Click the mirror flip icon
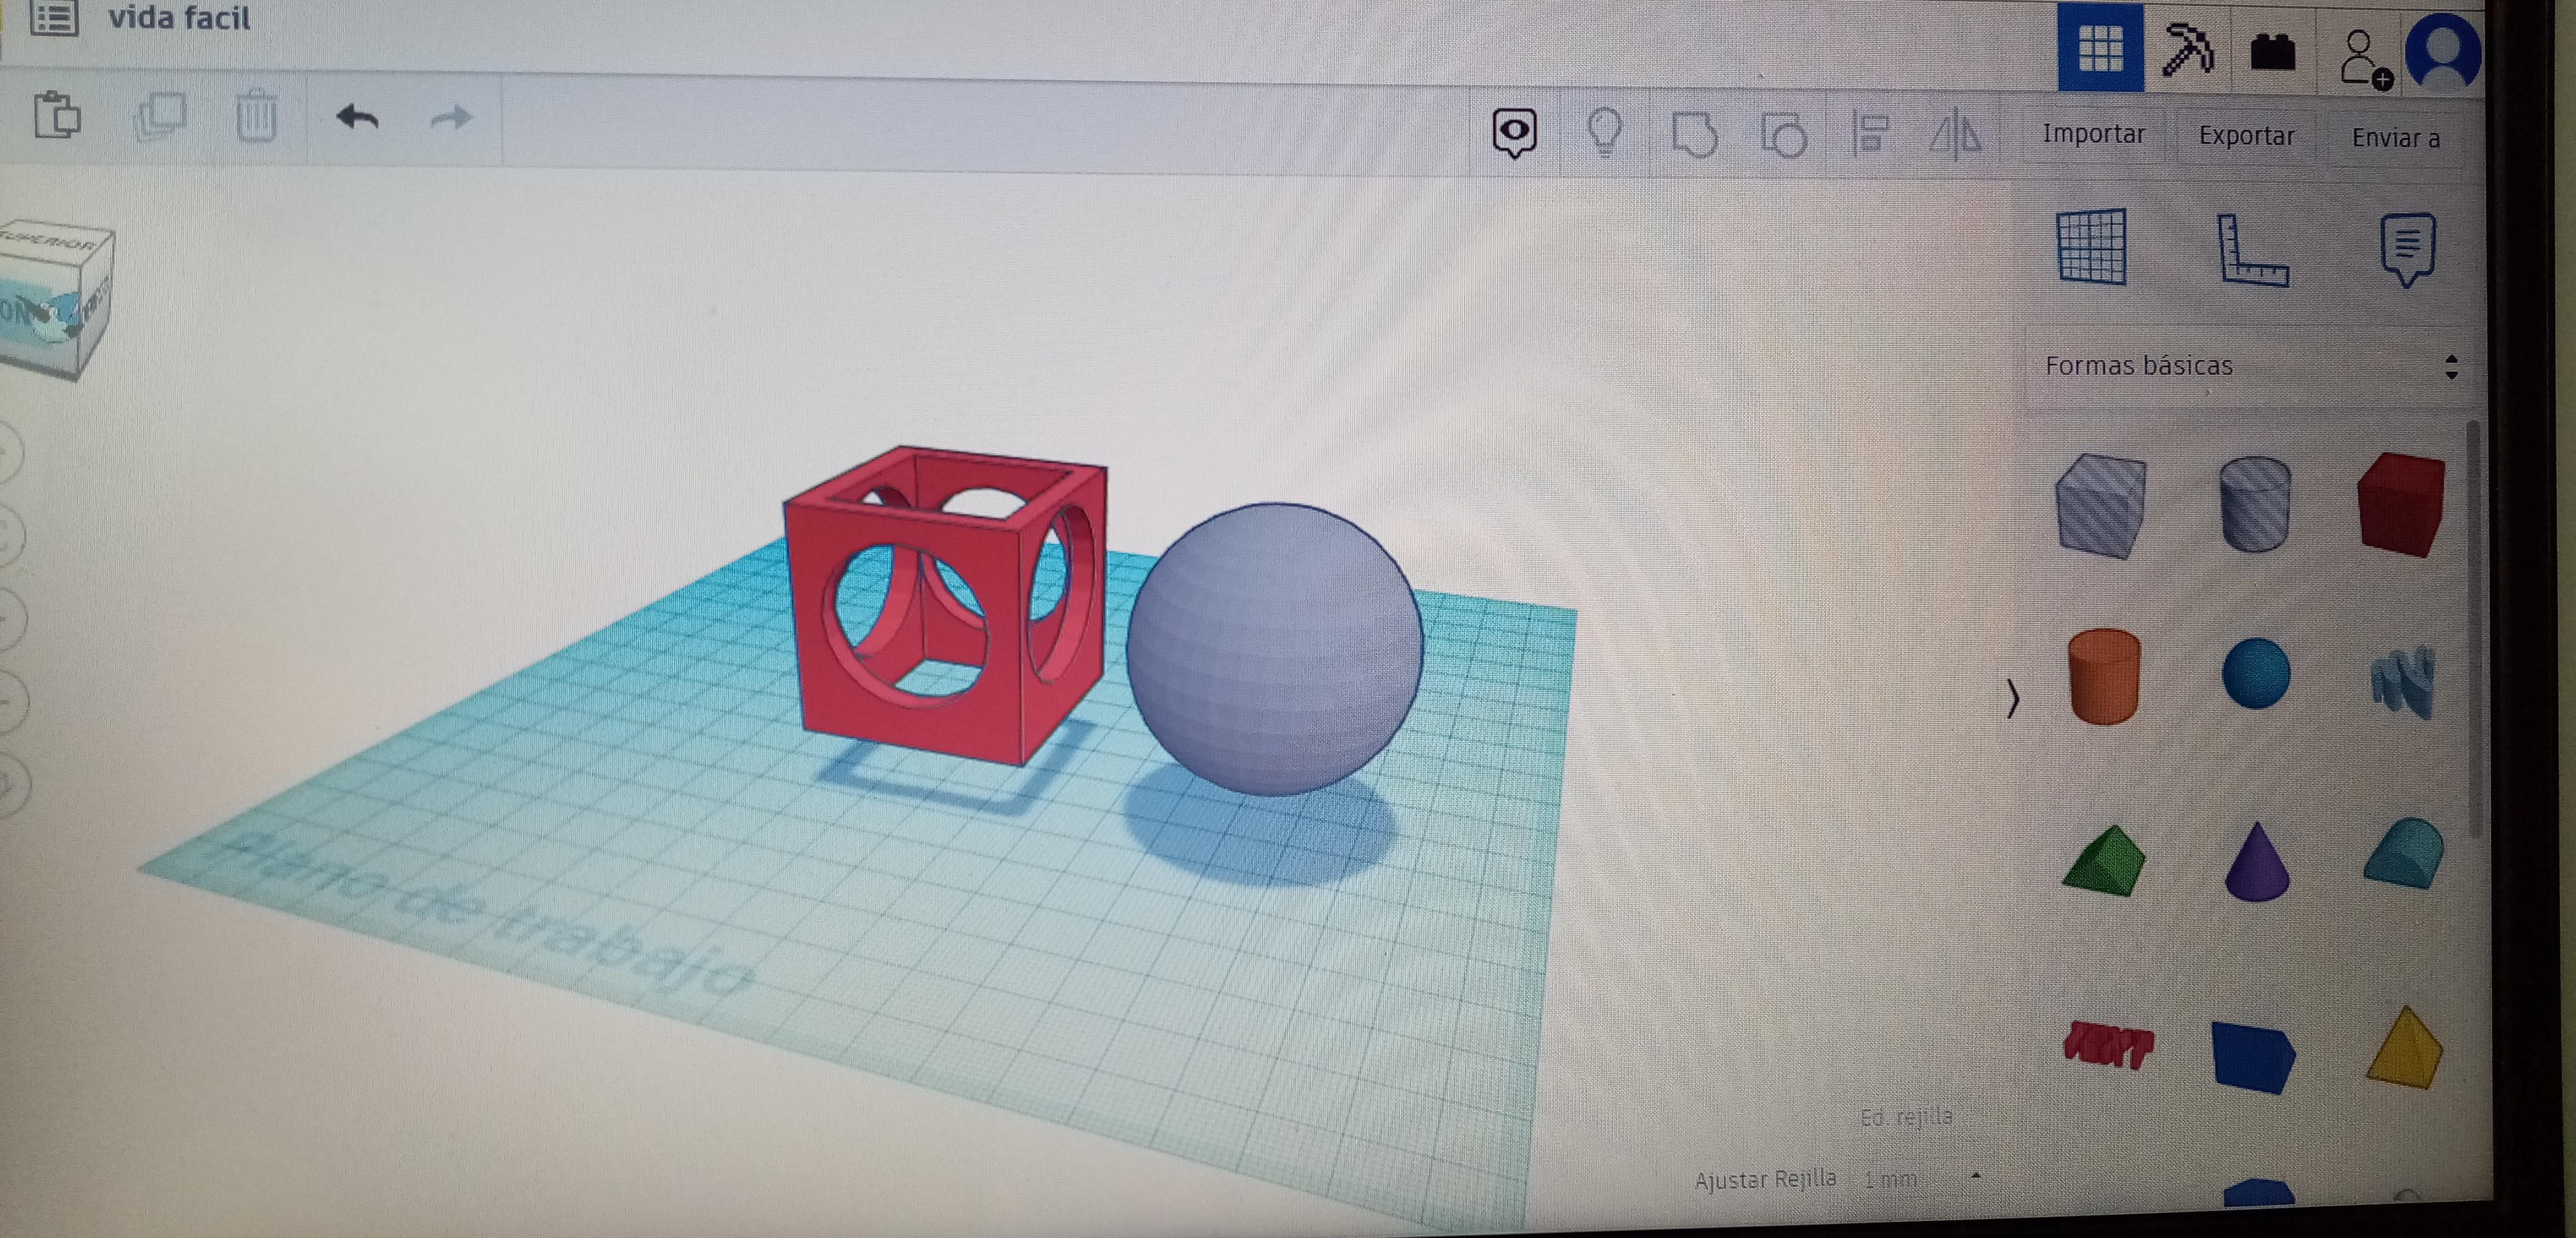2576x1238 pixels. coord(1955,135)
